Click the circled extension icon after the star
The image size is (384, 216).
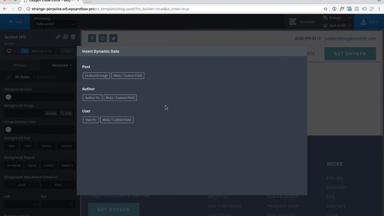tap(334, 9)
